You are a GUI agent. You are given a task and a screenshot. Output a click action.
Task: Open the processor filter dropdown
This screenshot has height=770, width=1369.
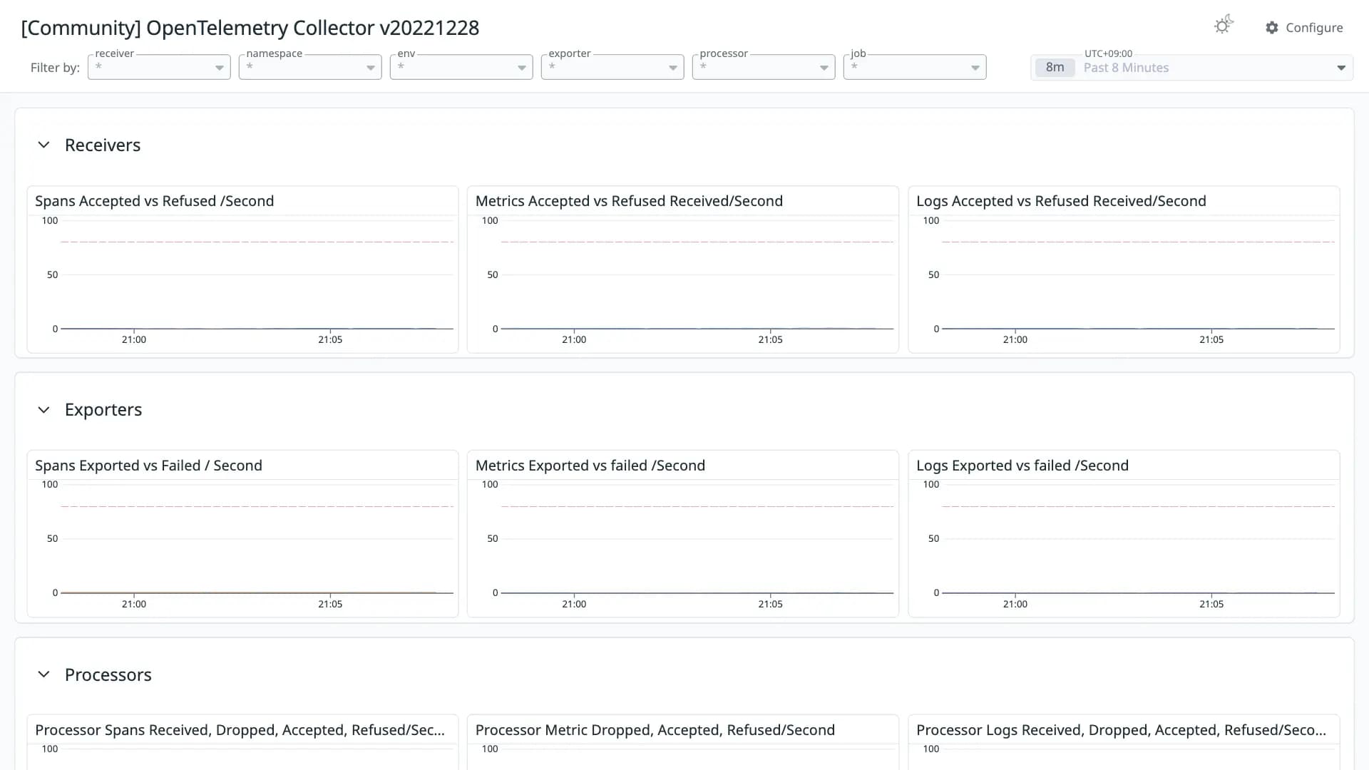click(764, 67)
